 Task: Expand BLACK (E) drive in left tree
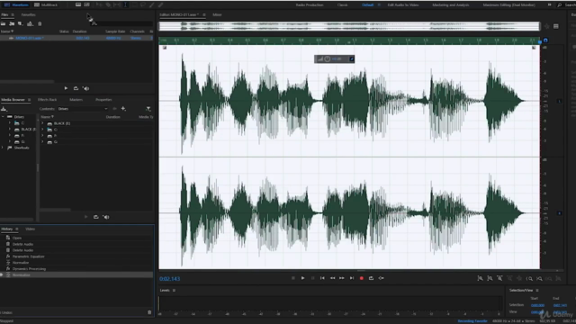tap(10, 130)
